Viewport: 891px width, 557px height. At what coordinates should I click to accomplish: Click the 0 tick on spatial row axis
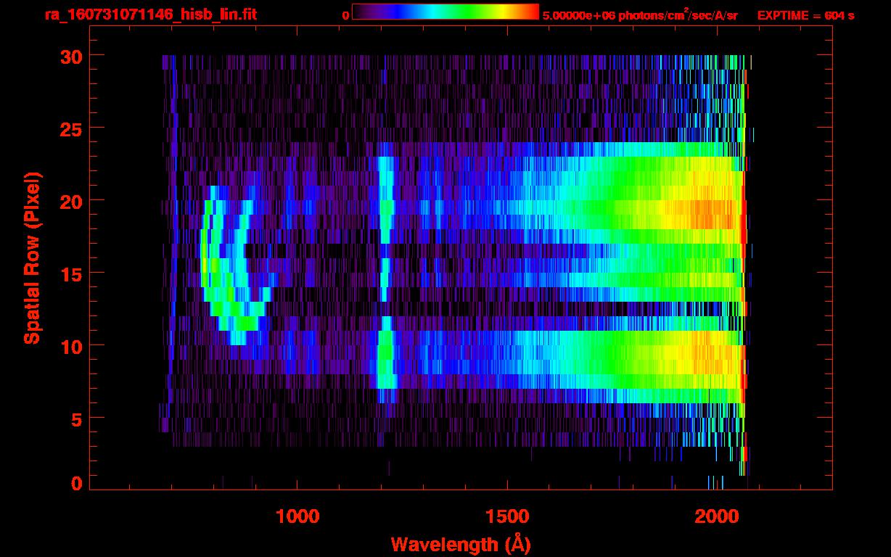[75, 484]
